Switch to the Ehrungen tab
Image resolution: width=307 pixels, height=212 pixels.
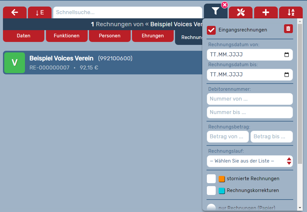153,36
